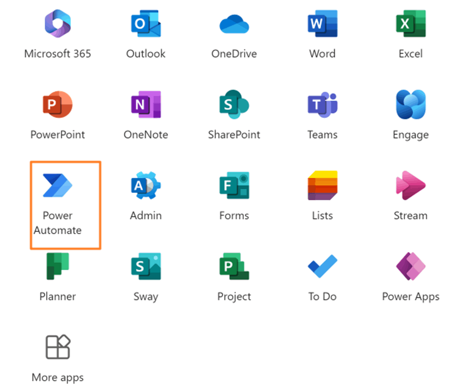Open the Microsoft 365 app icon
The image size is (468, 384).
click(58, 24)
